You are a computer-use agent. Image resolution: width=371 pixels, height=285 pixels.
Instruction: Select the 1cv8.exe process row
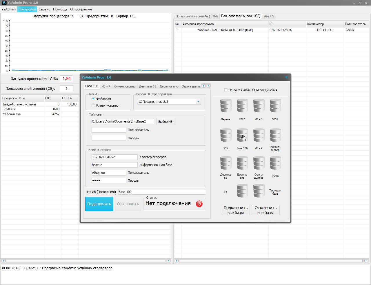pyautogui.click(x=40, y=109)
